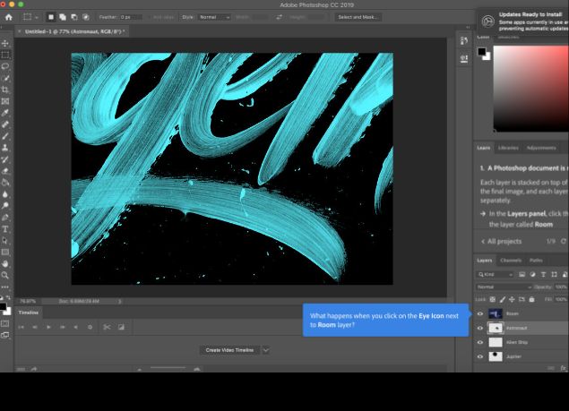
Task: Open the Libraries panel tab
Action: tap(508, 148)
